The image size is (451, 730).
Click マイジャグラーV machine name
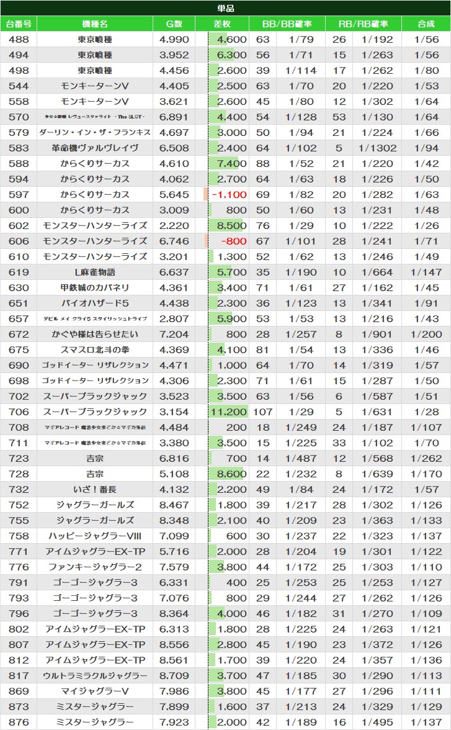95,691
